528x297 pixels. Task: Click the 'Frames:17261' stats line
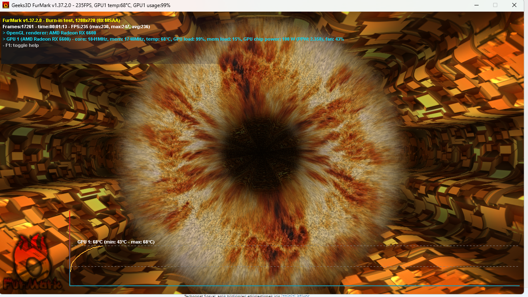[76, 26]
